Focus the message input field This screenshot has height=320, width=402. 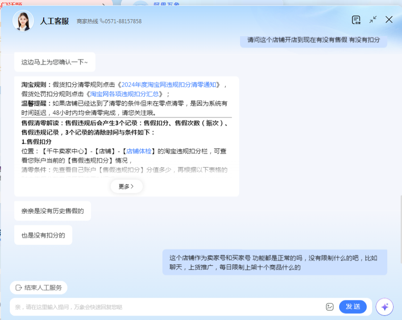pos(167,307)
